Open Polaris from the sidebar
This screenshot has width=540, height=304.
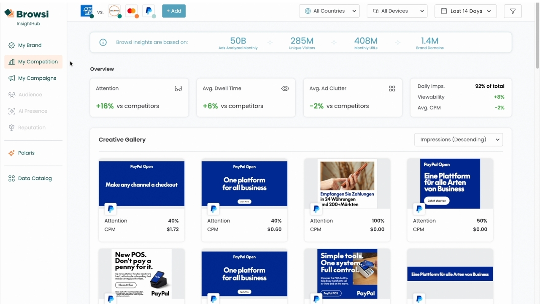tap(26, 153)
